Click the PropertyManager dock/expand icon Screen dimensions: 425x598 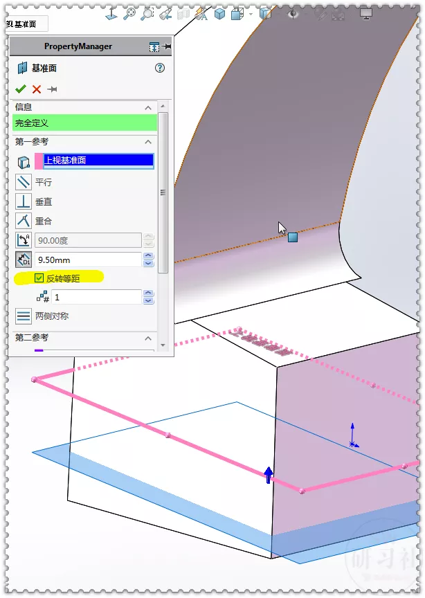[x=154, y=47]
